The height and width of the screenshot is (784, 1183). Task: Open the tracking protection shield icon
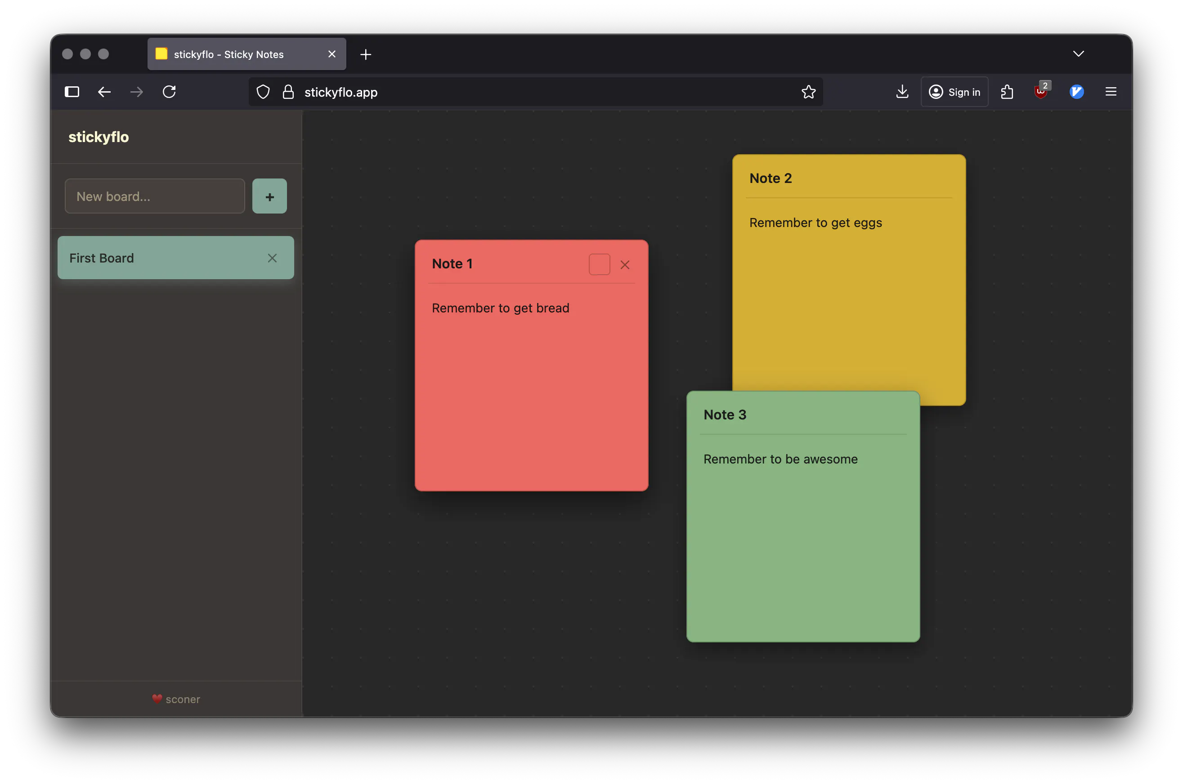click(x=263, y=92)
